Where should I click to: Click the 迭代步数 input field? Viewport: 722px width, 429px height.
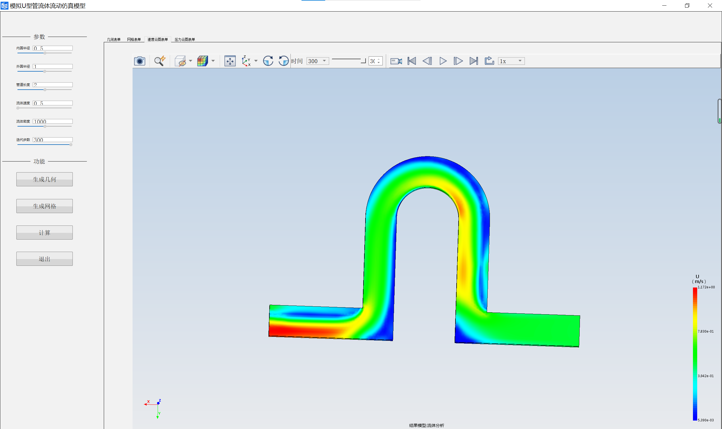[53, 140]
